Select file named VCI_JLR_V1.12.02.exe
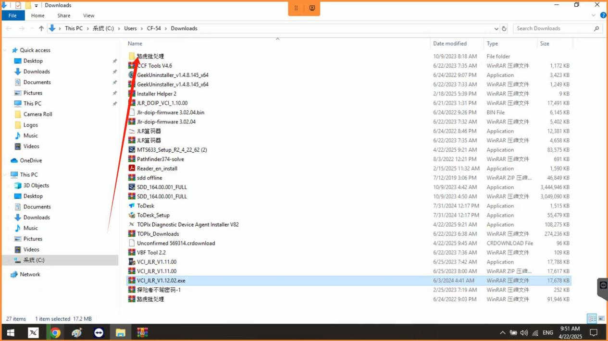The width and height of the screenshot is (608, 341). coord(161,280)
